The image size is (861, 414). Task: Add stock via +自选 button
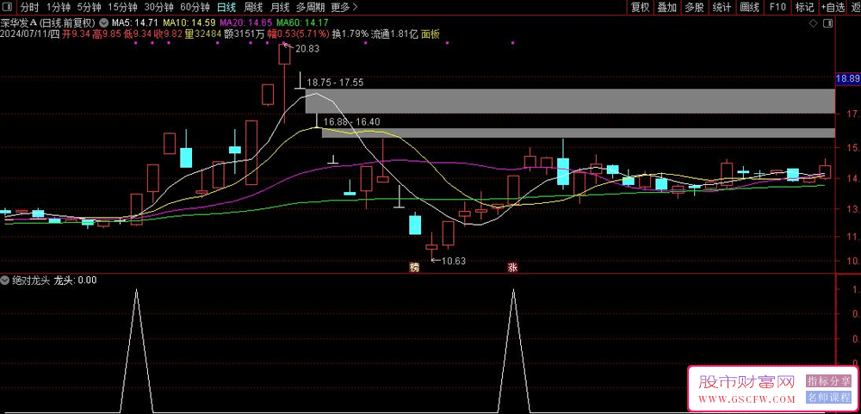click(833, 7)
